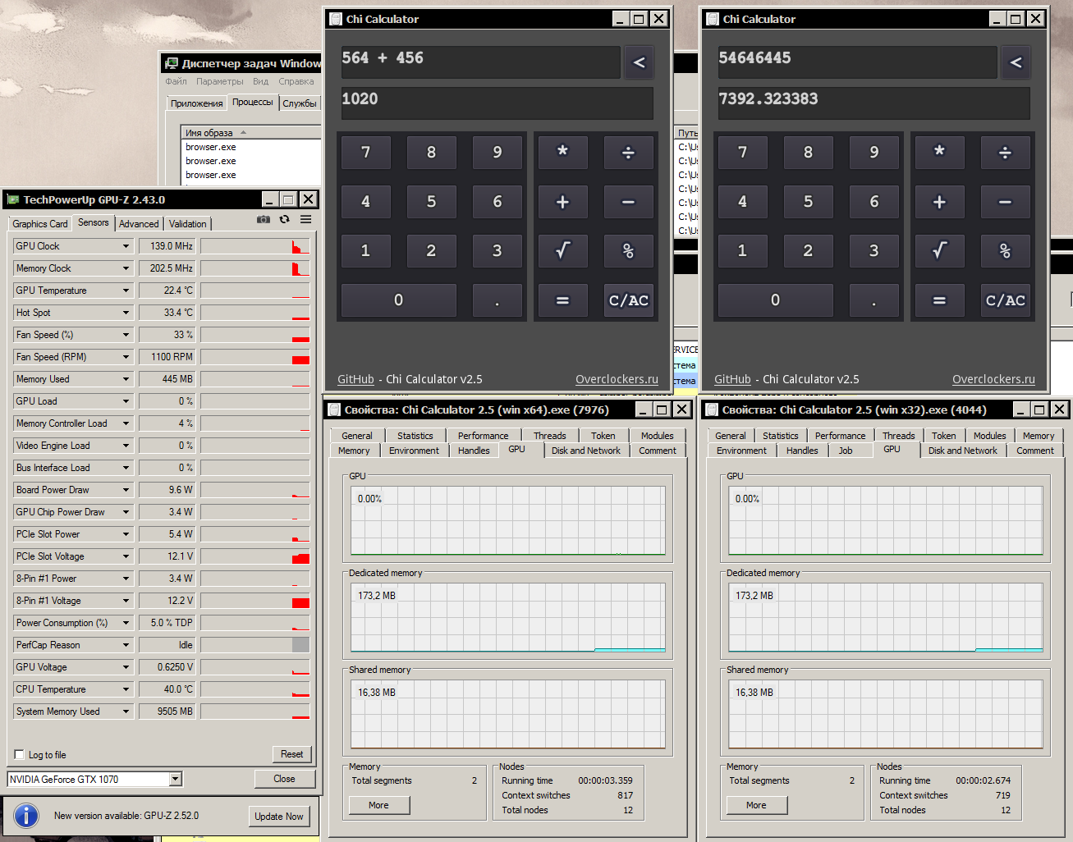This screenshot has height=842, width=1073.
Task: Click More button in x64 properties Memory group
Action: (378, 805)
